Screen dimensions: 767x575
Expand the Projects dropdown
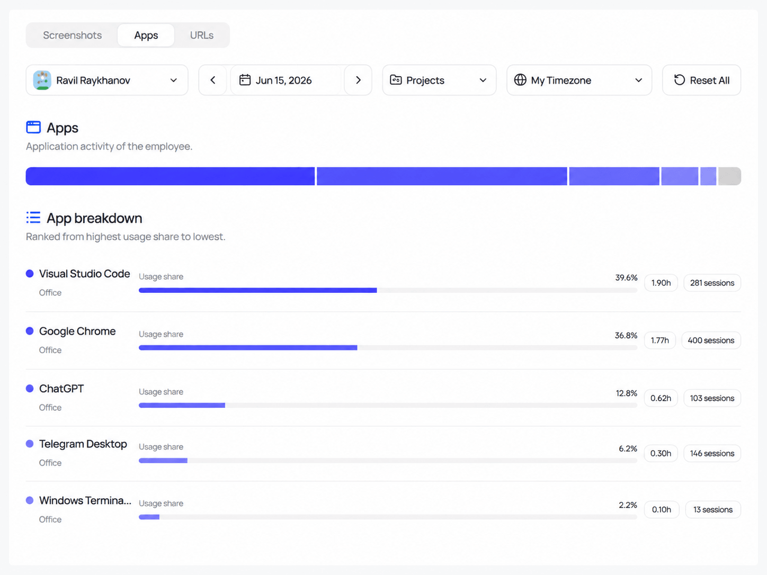[x=439, y=80]
